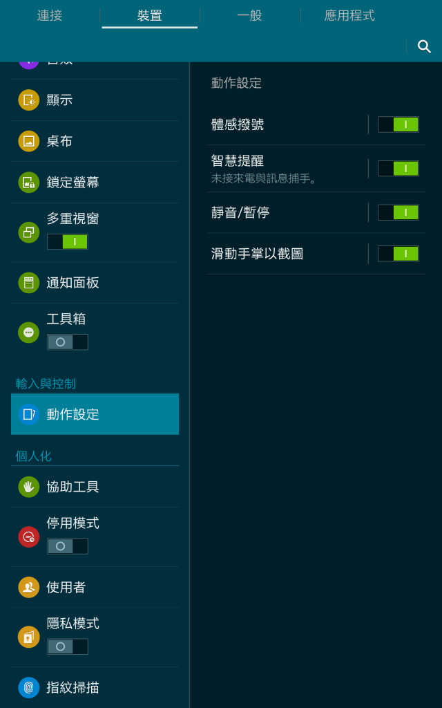Tap the 通知面板 notification panel icon
Image resolution: width=442 pixels, height=708 pixels.
(29, 283)
